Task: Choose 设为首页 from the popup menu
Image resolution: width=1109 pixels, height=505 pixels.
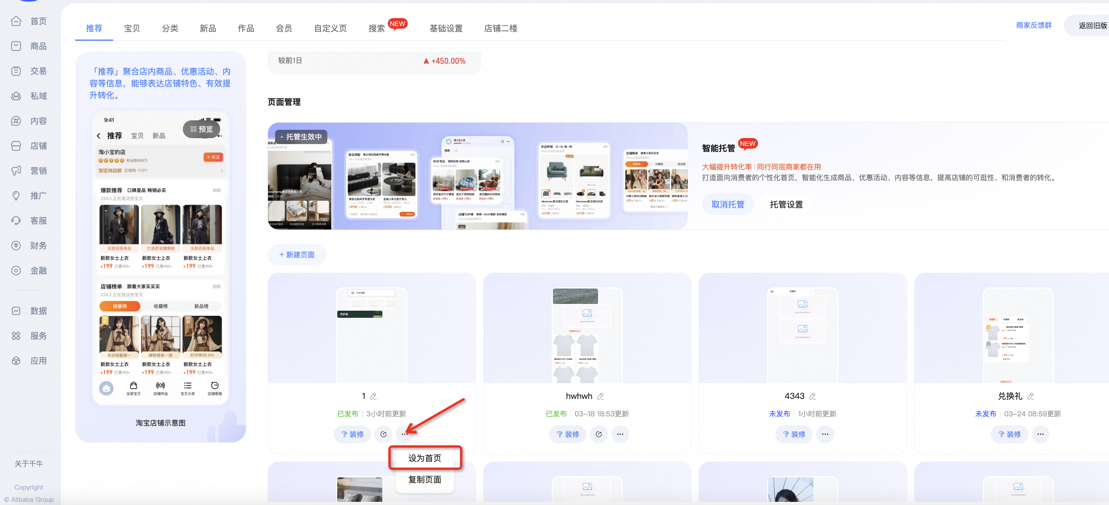Action: pos(425,458)
